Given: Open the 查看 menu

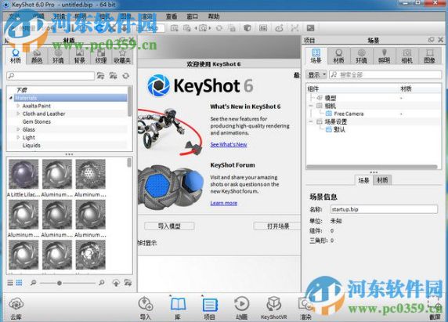Looking at the screenshot, I should coord(172,16).
